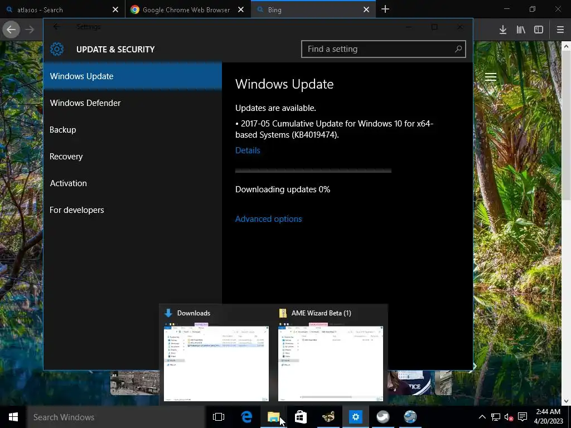This screenshot has width=571, height=428.
Task: Click the KB4019474 cumulative update text
Action: (x=335, y=129)
